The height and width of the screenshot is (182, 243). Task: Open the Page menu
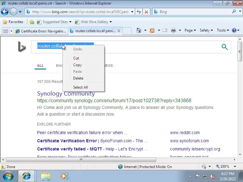click(190, 30)
